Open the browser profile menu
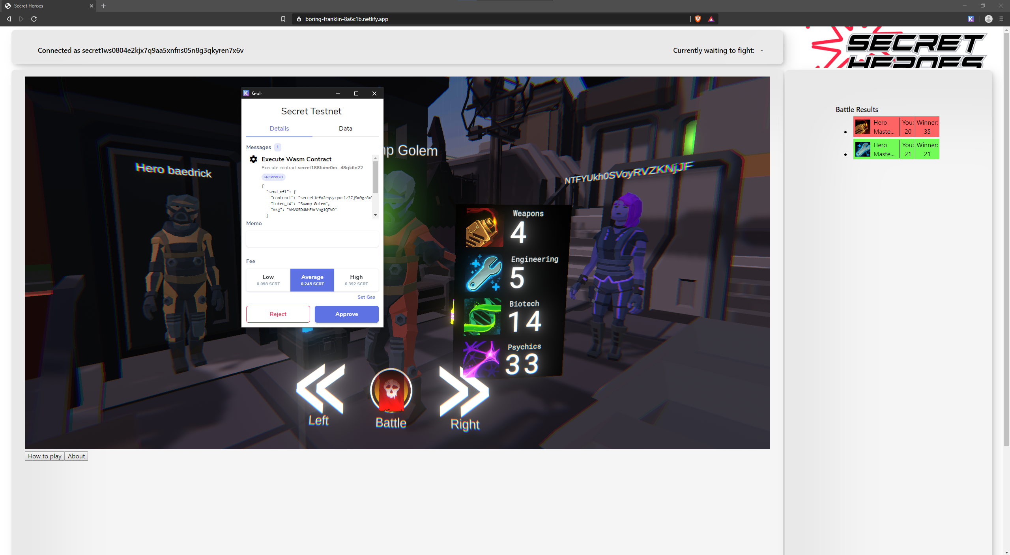The width and height of the screenshot is (1010, 555). tap(989, 19)
